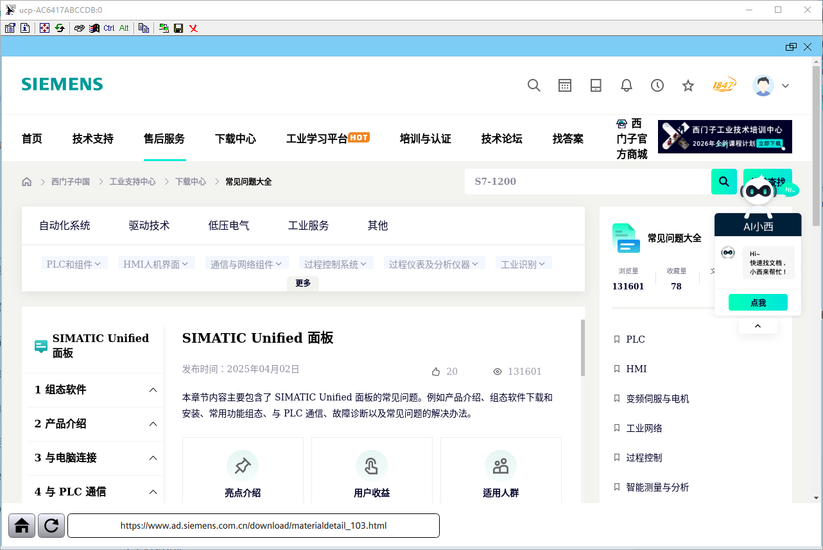Toggle the bookmark icon beside HMI

click(x=617, y=369)
